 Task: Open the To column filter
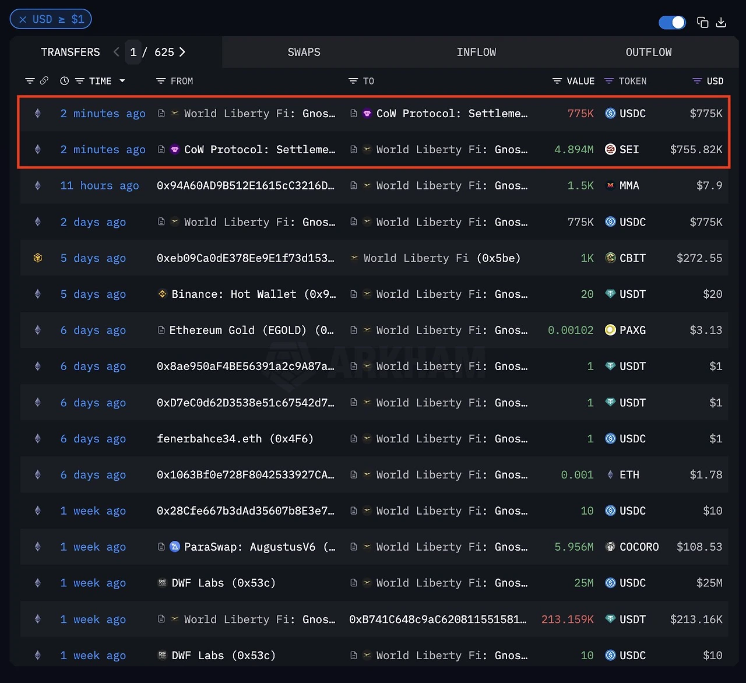pyautogui.click(x=353, y=81)
